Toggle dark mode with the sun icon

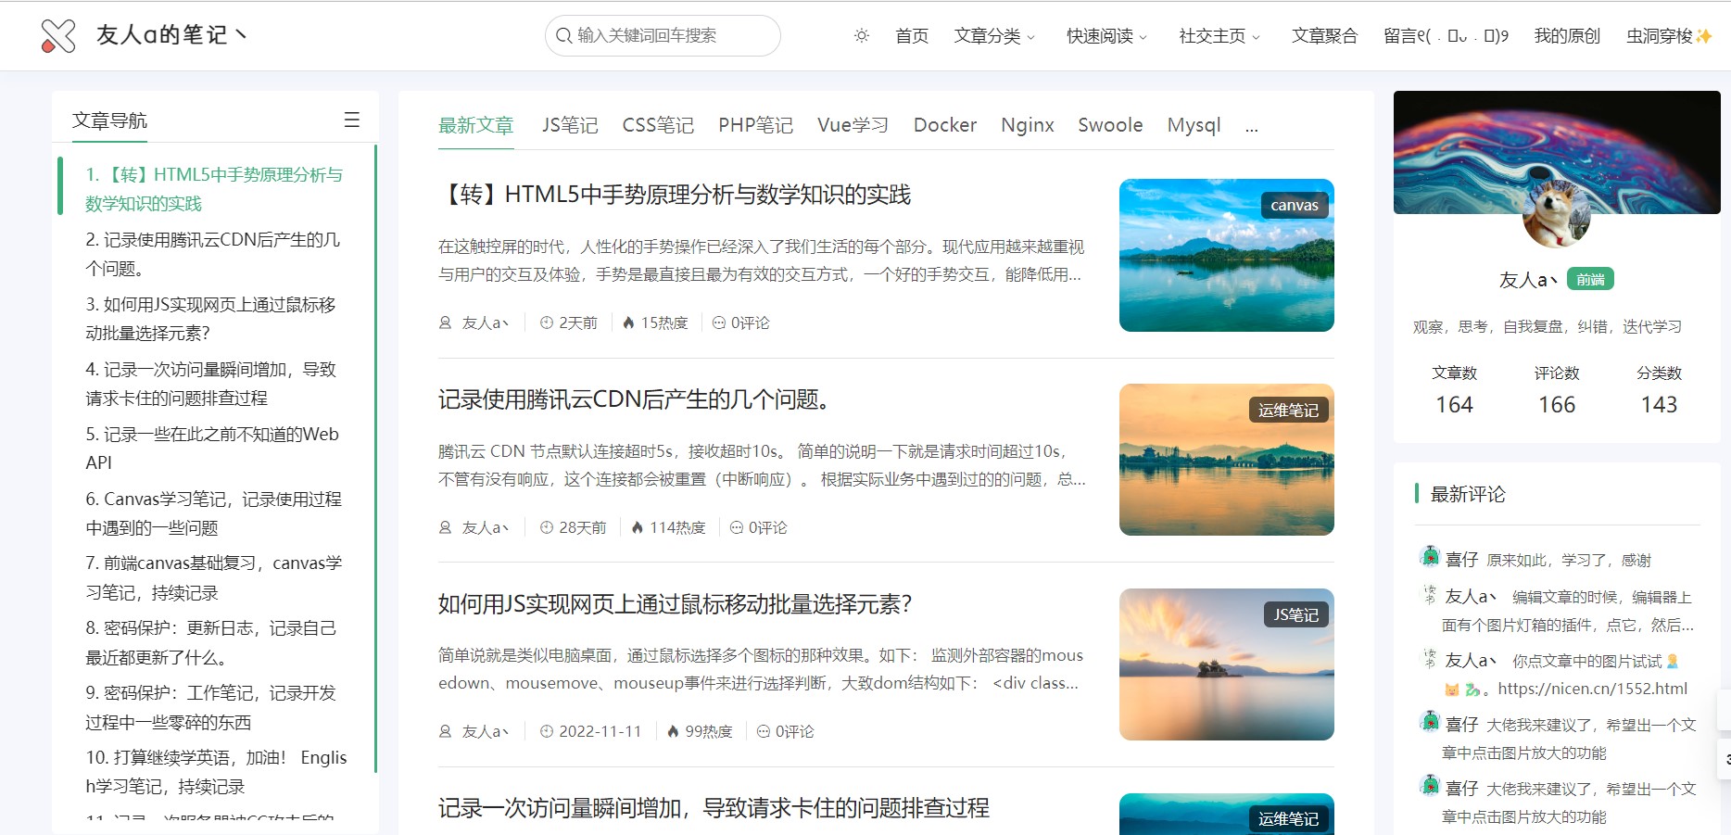[861, 36]
